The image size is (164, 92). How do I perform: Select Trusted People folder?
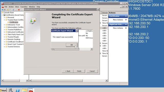click(13, 37)
